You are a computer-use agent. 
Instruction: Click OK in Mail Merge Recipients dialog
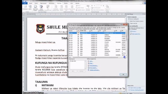[123, 74]
